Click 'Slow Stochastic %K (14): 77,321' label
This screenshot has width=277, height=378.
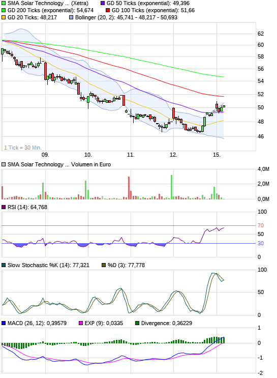(x=48, y=265)
